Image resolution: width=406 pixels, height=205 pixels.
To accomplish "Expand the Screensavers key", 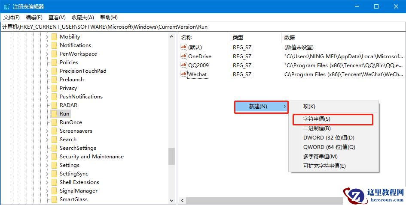I will coord(47,131).
